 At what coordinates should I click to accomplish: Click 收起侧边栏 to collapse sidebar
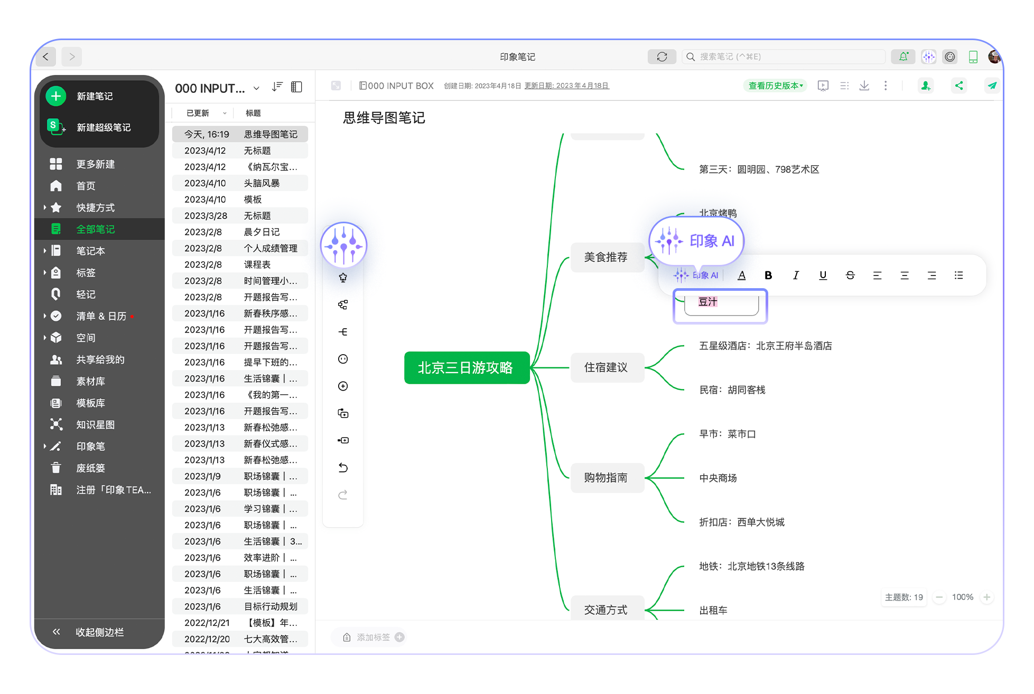point(99,632)
